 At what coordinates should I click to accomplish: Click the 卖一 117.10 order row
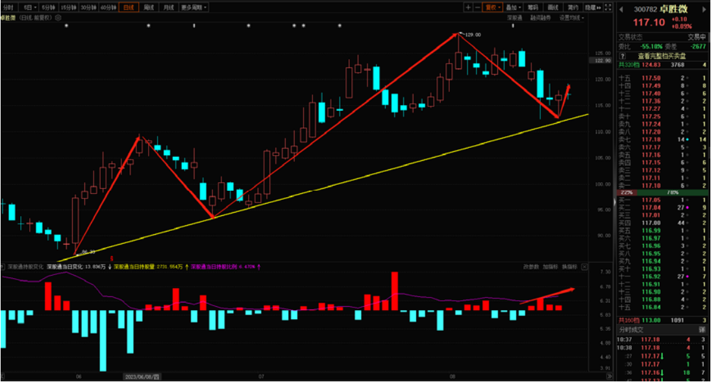coord(662,185)
